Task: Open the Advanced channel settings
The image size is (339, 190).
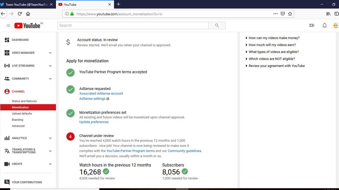Action: [x=18, y=126]
